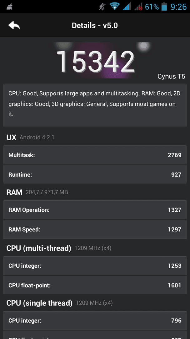
Task: Tap the total score 15342
Action: [x=96, y=62]
